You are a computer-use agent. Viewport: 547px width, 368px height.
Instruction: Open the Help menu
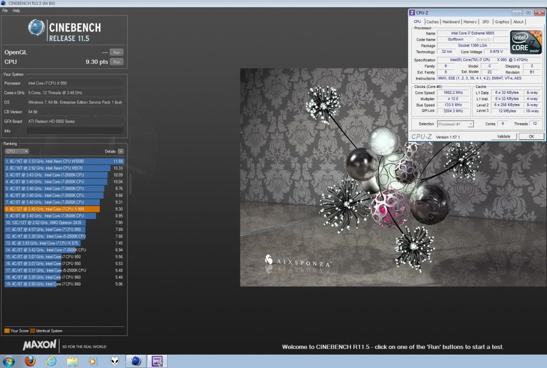(x=16, y=11)
